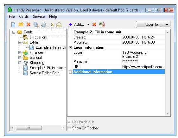The height and width of the screenshot is (138, 178).
Task: Click the new folder toolbar icon
Action: click(21, 24)
